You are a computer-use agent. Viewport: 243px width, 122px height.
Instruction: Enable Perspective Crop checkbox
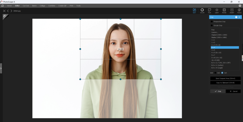point(212,22)
